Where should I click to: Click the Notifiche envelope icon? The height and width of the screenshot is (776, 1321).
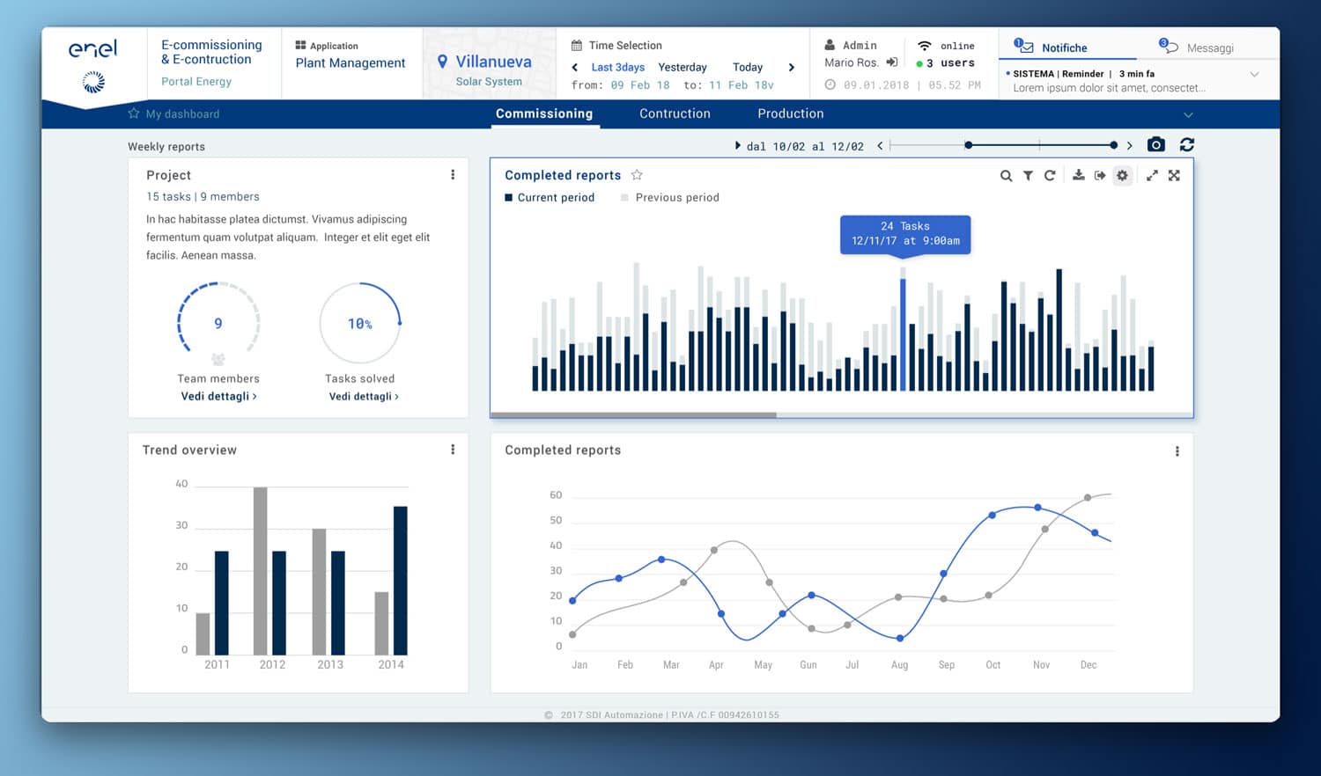coord(1024,47)
